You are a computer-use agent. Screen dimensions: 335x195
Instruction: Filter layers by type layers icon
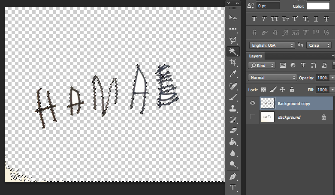point(303,65)
